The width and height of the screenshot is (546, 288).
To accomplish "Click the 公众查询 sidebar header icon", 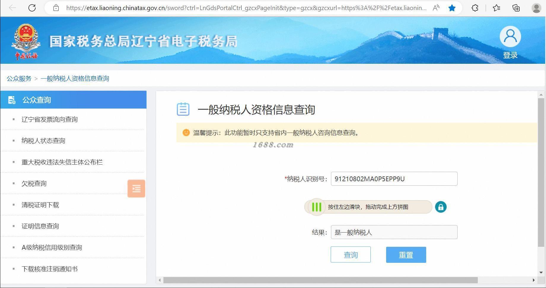I will 12,100.
